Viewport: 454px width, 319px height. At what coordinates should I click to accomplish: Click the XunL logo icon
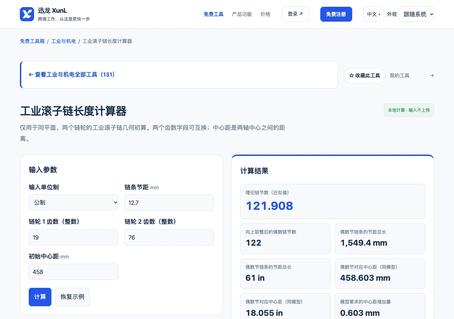[x=27, y=14]
